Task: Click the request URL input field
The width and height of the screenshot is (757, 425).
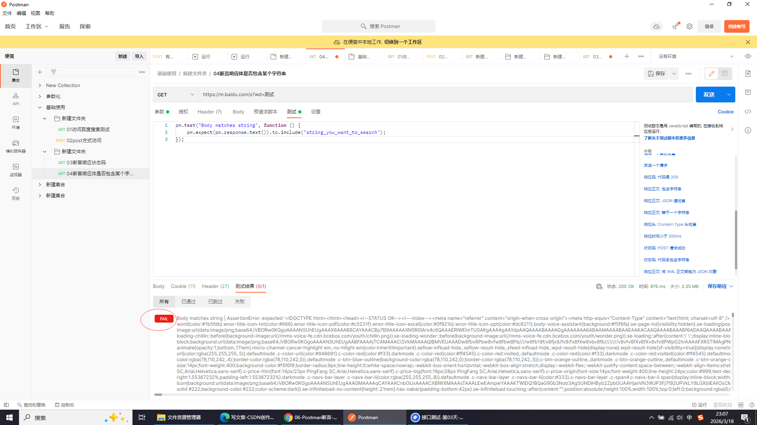Action: pos(445,95)
